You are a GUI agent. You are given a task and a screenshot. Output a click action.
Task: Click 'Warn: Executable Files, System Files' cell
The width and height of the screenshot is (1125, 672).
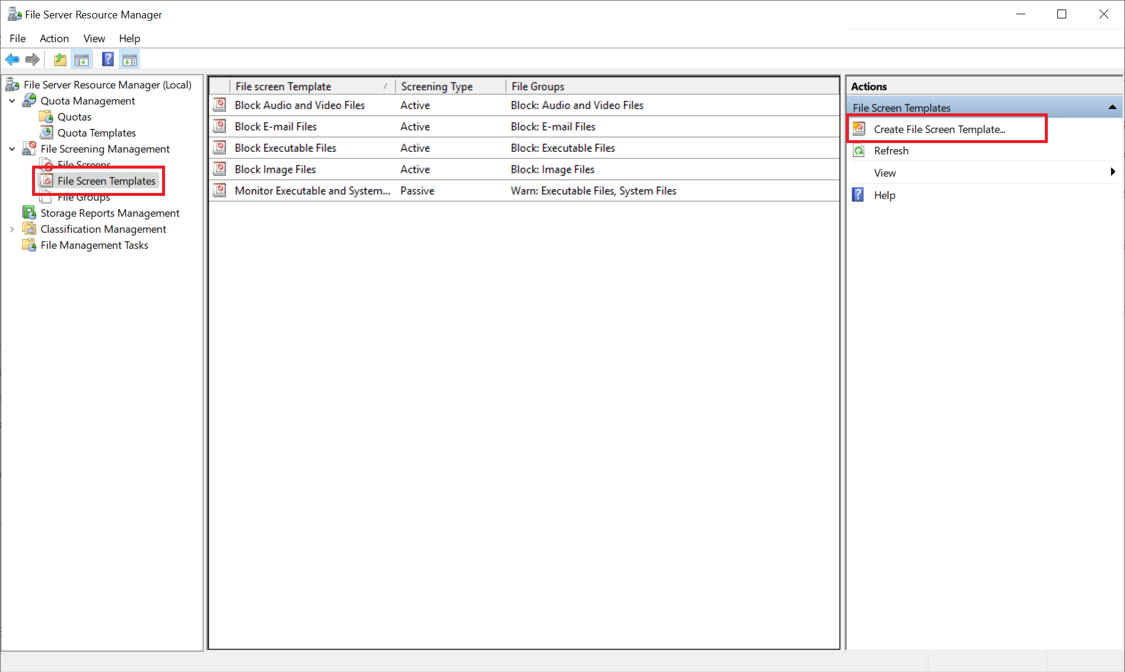coord(594,191)
